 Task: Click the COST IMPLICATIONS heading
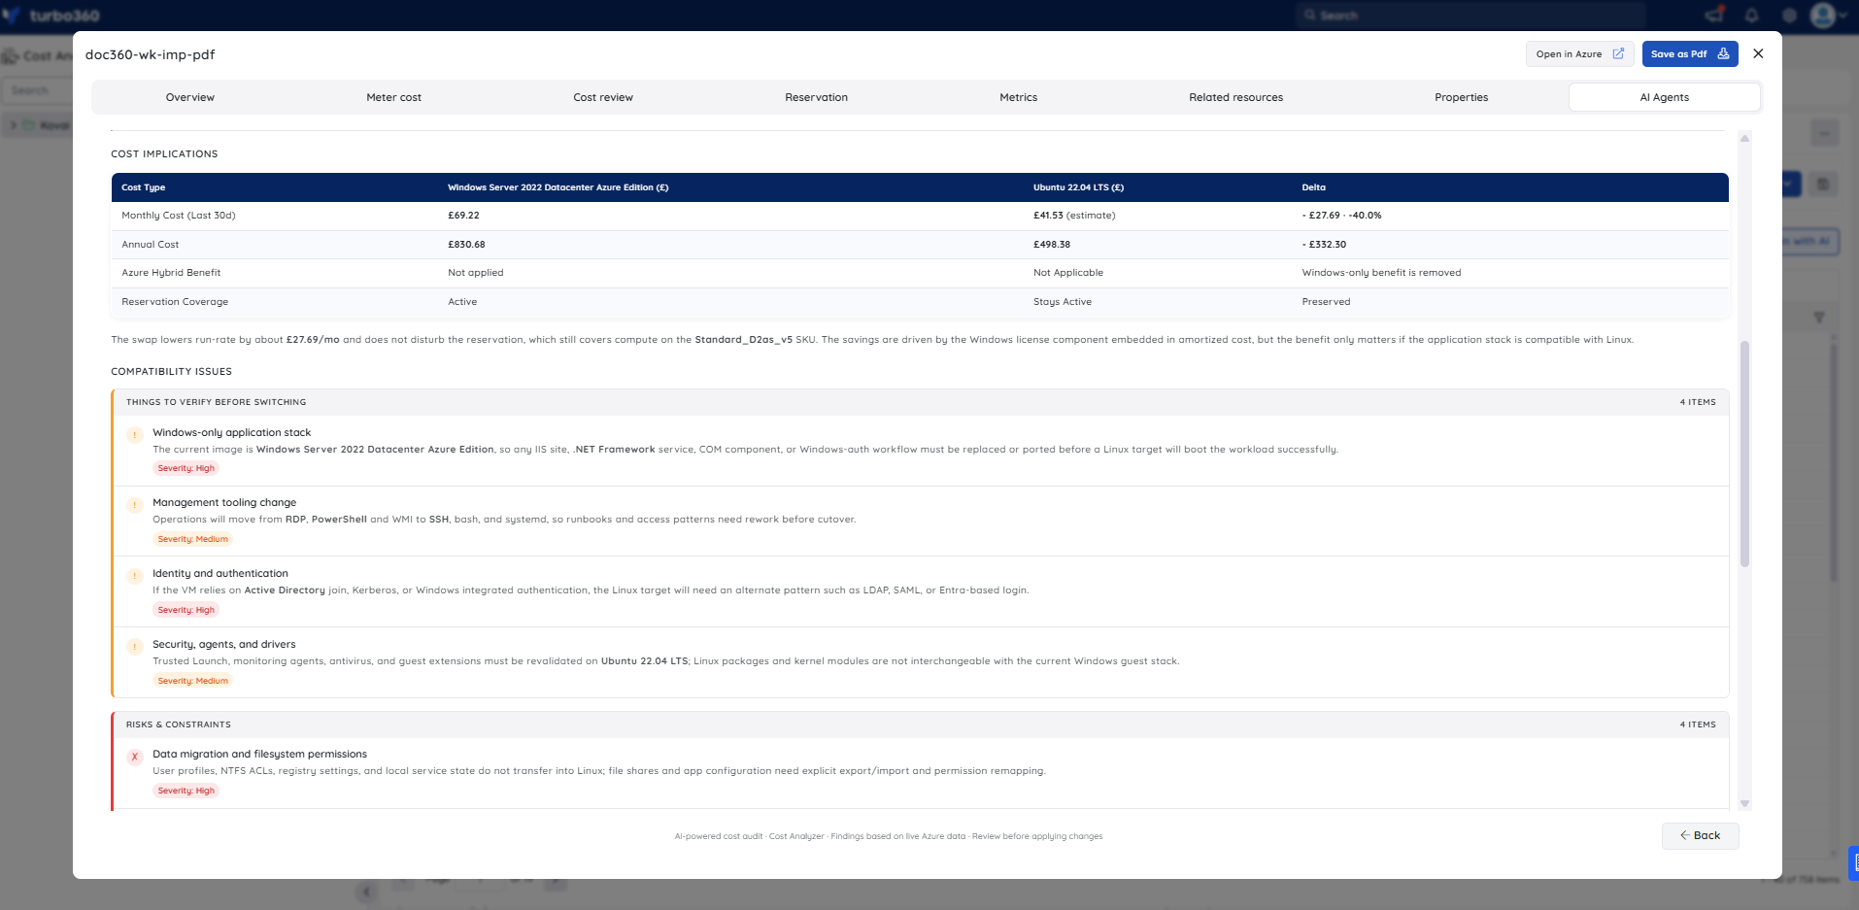click(x=164, y=153)
